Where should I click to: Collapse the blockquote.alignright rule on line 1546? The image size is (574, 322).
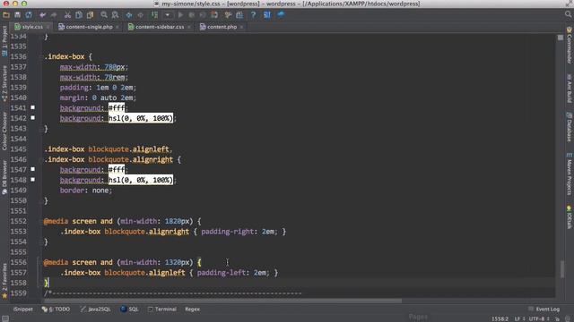coord(40,159)
